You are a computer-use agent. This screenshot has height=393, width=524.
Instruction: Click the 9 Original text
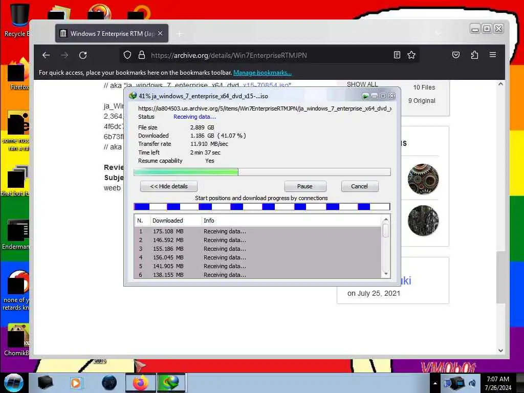point(422,101)
